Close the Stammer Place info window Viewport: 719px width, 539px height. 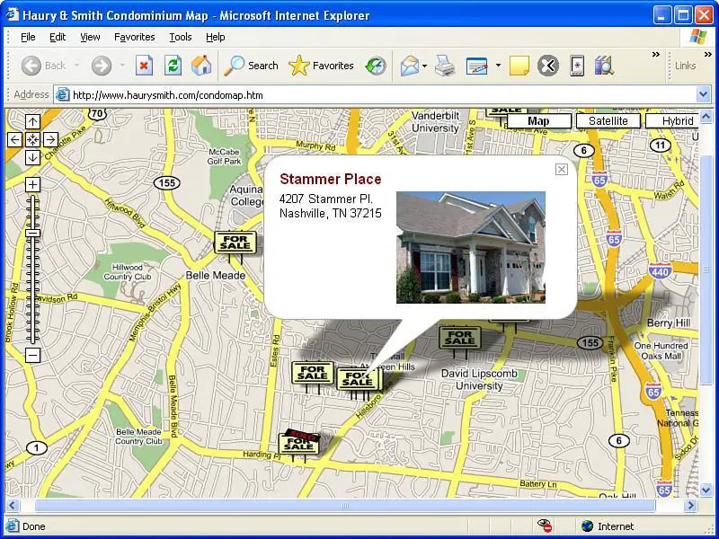pyautogui.click(x=561, y=170)
